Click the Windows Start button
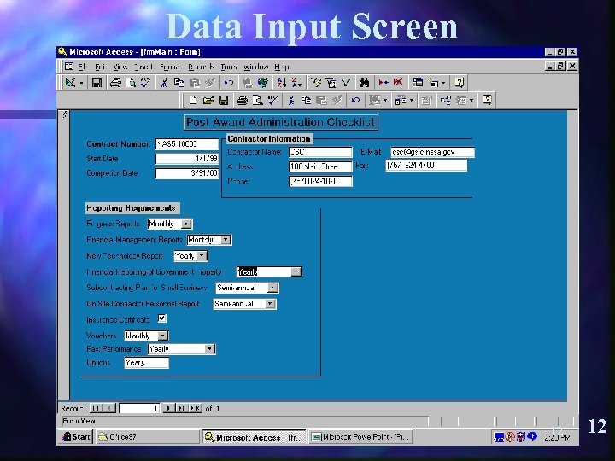 click(76, 437)
